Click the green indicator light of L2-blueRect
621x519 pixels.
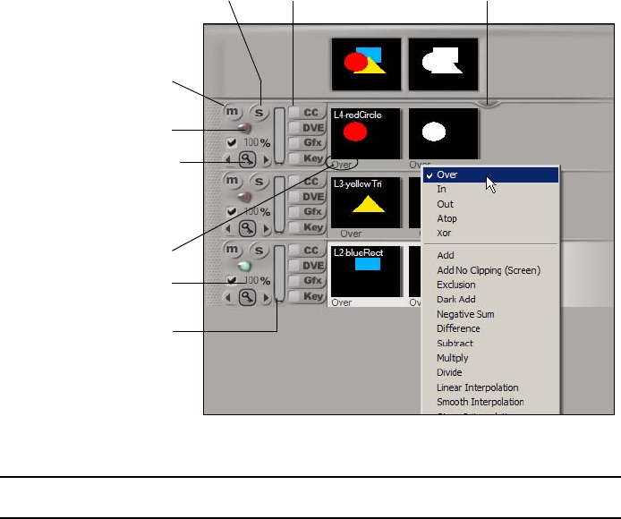pyautogui.click(x=245, y=266)
